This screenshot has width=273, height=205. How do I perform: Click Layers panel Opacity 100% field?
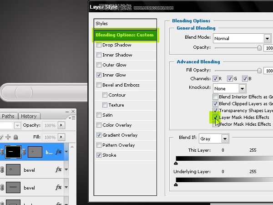[x=50, y=125]
